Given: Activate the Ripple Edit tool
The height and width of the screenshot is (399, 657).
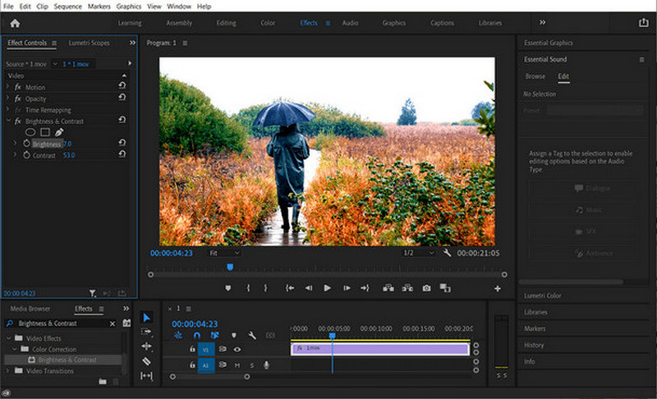Looking at the screenshot, I should coord(146,346).
